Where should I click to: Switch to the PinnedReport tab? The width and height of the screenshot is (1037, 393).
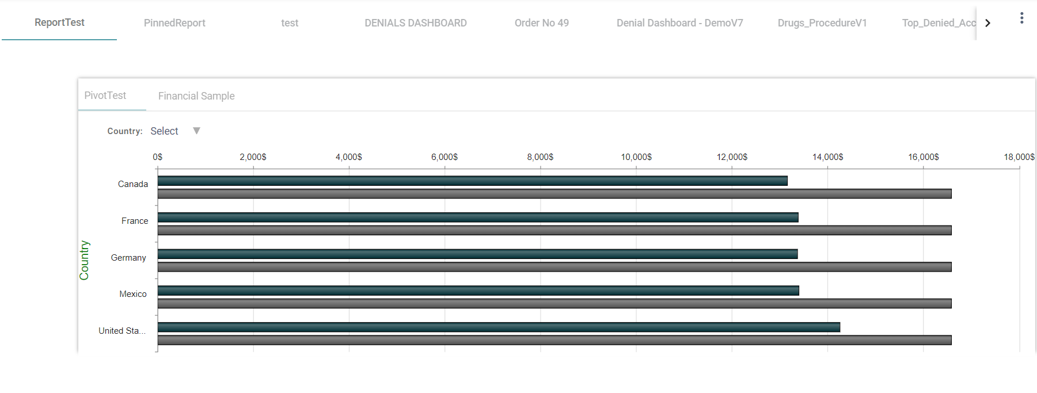tap(174, 23)
